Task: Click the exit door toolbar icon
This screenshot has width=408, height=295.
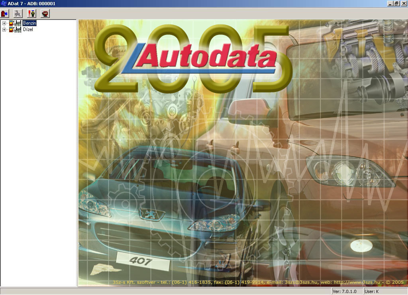Action: click(5, 14)
